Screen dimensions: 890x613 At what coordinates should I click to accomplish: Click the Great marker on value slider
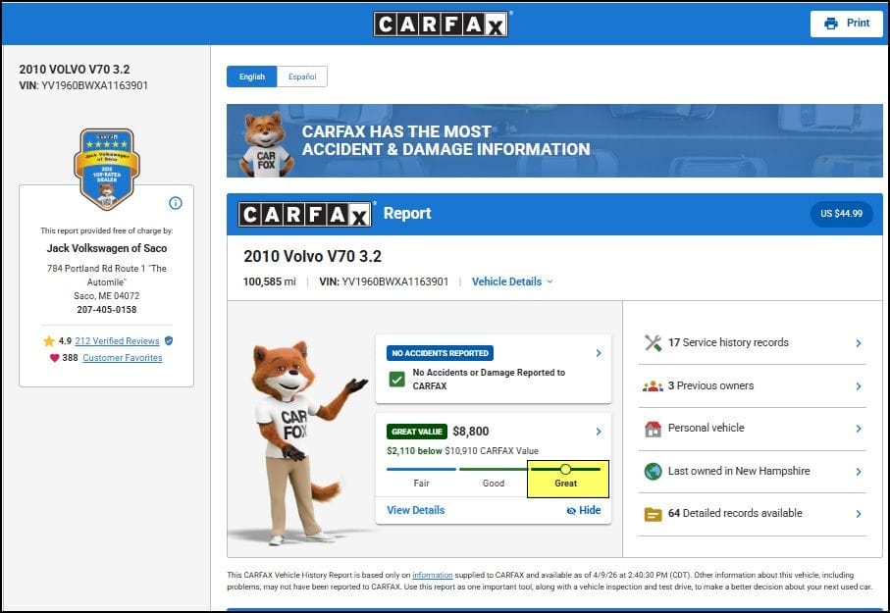click(566, 470)
